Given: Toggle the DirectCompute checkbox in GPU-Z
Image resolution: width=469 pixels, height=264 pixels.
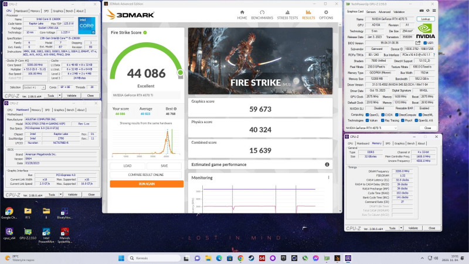Looking at the screenshot, I should pyautogui.click(x=397, y=114).
